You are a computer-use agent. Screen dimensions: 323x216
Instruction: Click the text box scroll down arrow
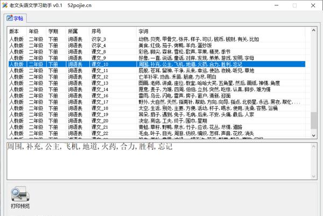tap(313, 176)
